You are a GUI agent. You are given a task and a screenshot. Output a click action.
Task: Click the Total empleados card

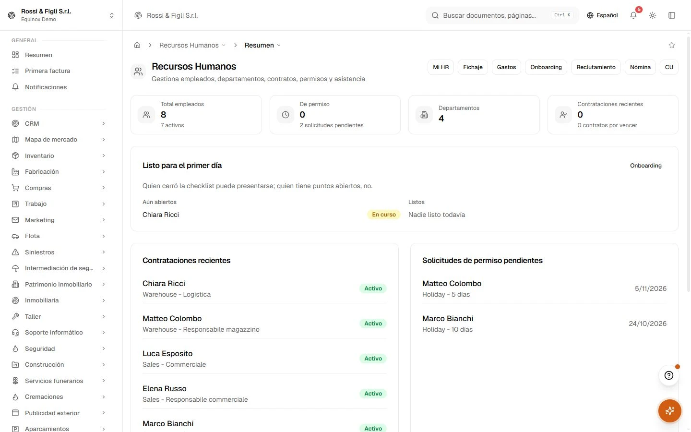tap(196, 115)
